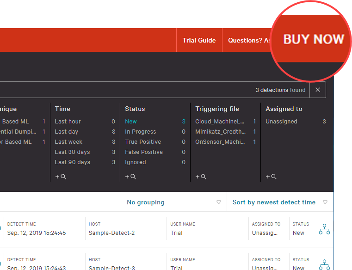Screen dimensions: 352x270
Task: Open the Trial Guide tab
Action: [199, 40]
